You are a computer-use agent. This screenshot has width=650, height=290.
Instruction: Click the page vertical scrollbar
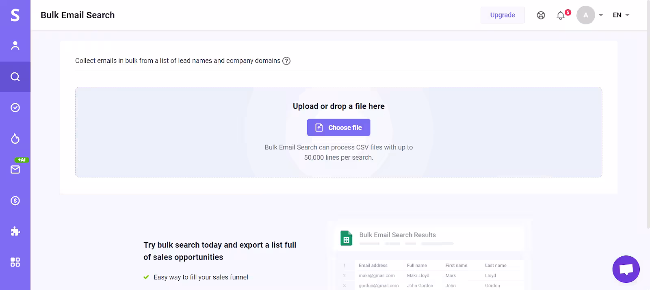648,122
